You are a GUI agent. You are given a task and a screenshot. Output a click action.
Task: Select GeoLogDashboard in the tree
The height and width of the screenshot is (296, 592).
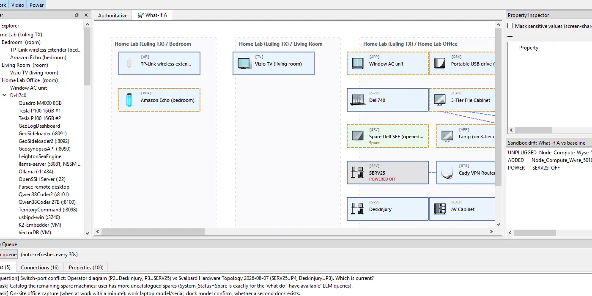pyautogui.click(x=39, y=126)
